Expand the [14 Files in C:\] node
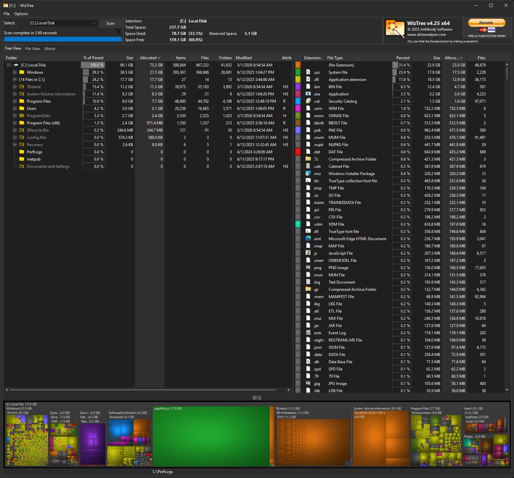Viewport: 514px width, 478px height. click(x=14, y=80)
